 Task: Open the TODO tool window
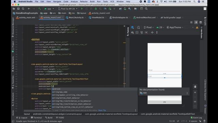(x=60, y=118)
